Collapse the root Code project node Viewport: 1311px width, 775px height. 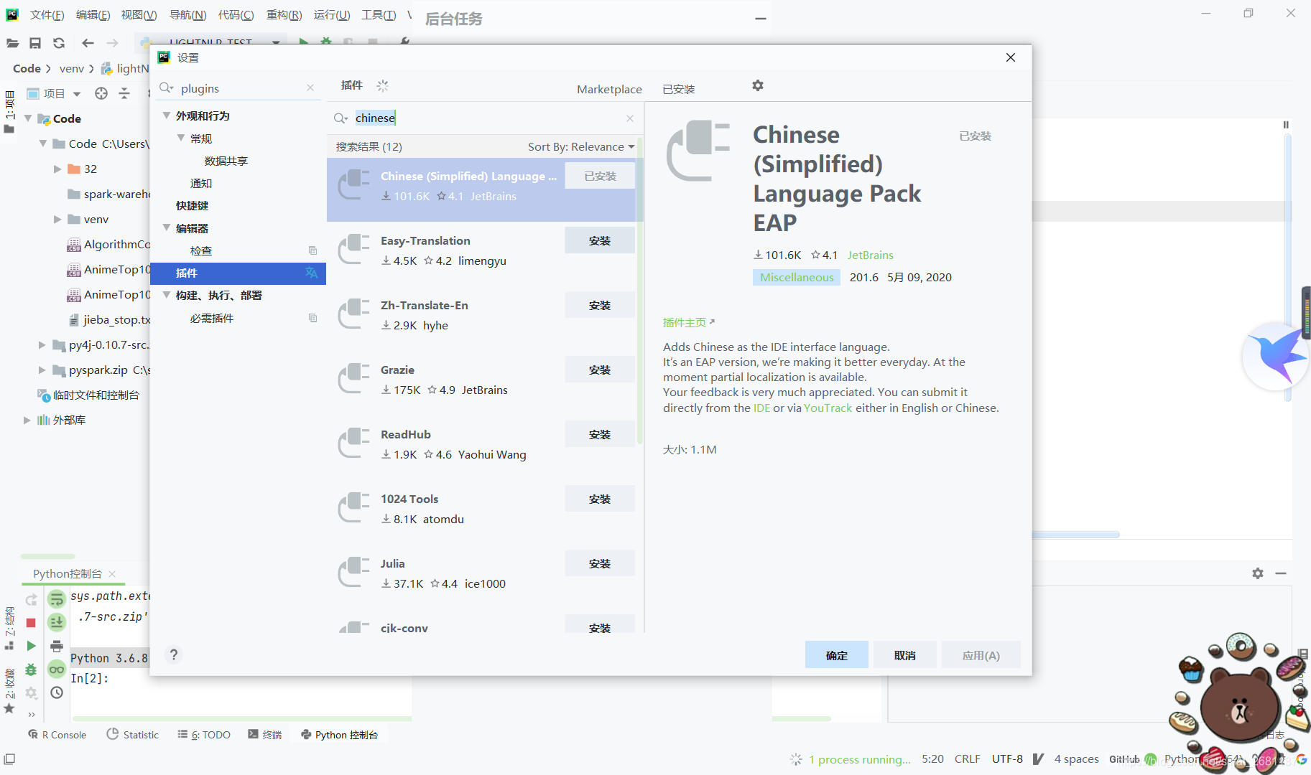click(x=28, y=118)
